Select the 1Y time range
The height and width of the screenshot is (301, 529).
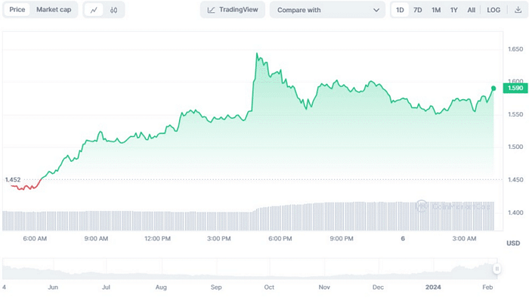click(x=453, y=10)
